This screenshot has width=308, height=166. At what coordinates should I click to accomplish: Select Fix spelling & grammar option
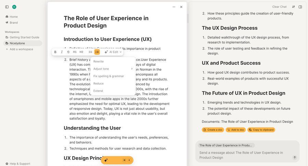(x=108, y=76)
